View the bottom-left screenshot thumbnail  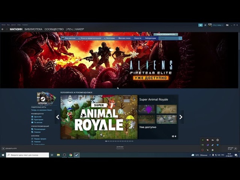coord(147,119)
